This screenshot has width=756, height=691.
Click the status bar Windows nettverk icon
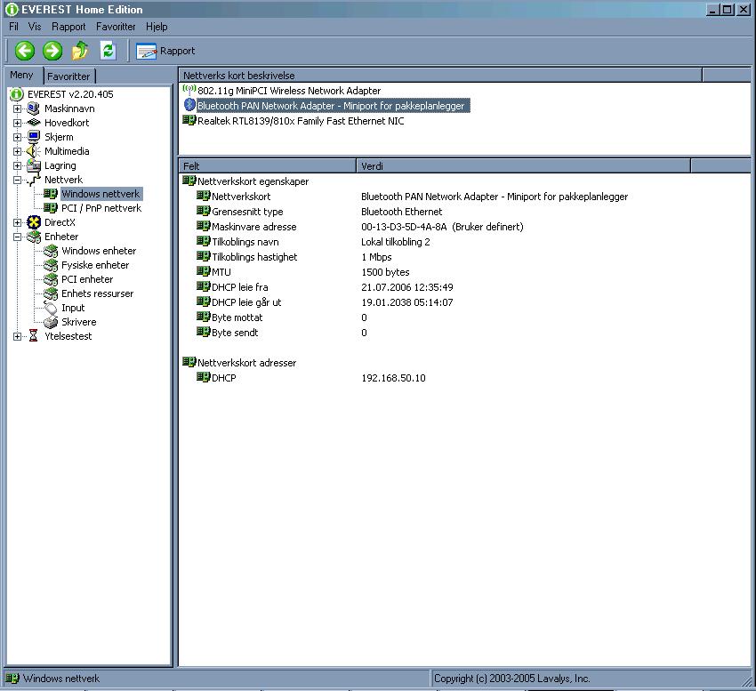click(12, 678)
